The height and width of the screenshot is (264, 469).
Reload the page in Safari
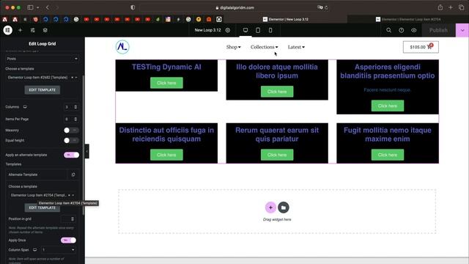tap(326, 8)
